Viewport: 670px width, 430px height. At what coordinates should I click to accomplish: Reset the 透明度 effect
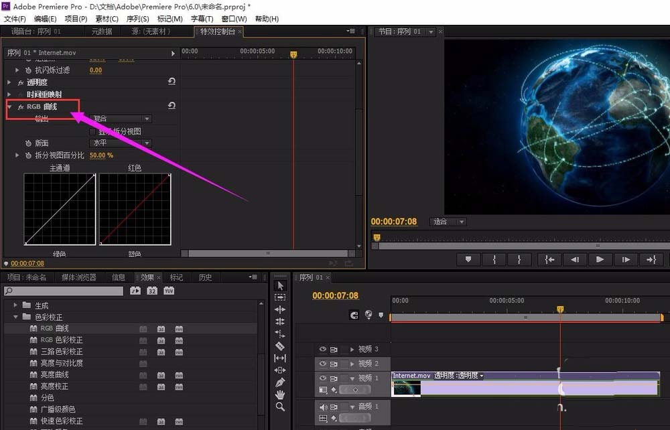tap(172, 81)
